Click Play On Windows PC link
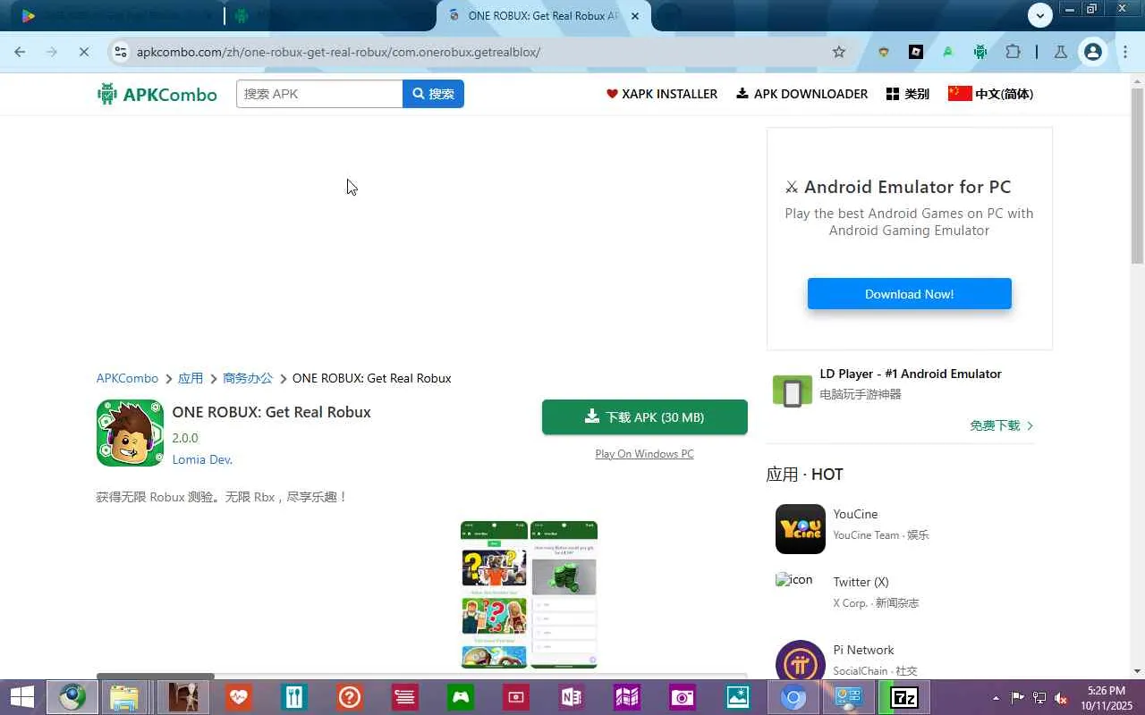The height and width of the screenshot is (715, 1145). pyautogui.click(x=644, y=454)
